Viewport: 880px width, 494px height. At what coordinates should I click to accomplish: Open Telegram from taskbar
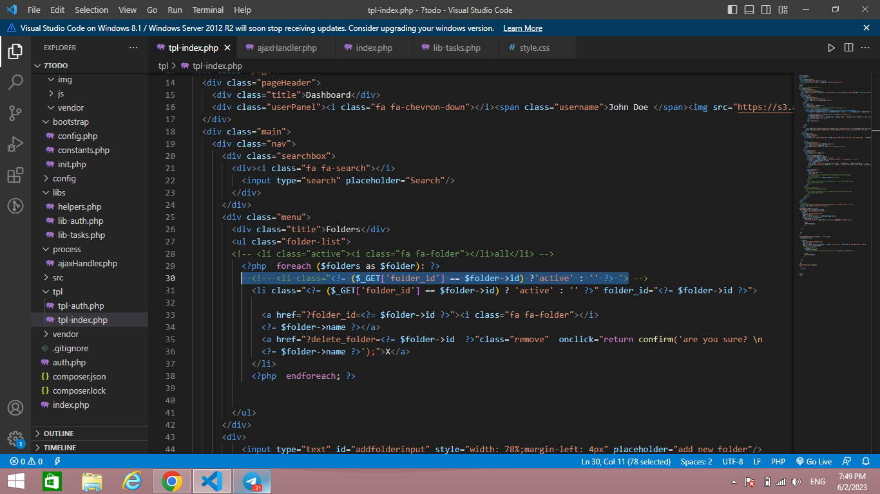[252, 481]
